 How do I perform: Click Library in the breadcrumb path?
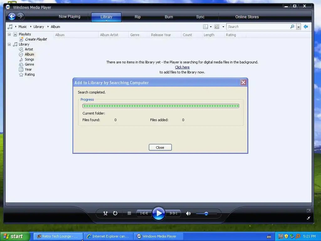click(x=39, y=27)
